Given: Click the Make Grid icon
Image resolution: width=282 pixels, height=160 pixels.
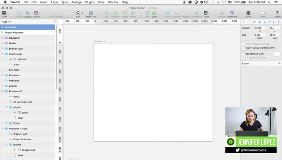Looking at the screenshot, I should click(x=91, y=13).
